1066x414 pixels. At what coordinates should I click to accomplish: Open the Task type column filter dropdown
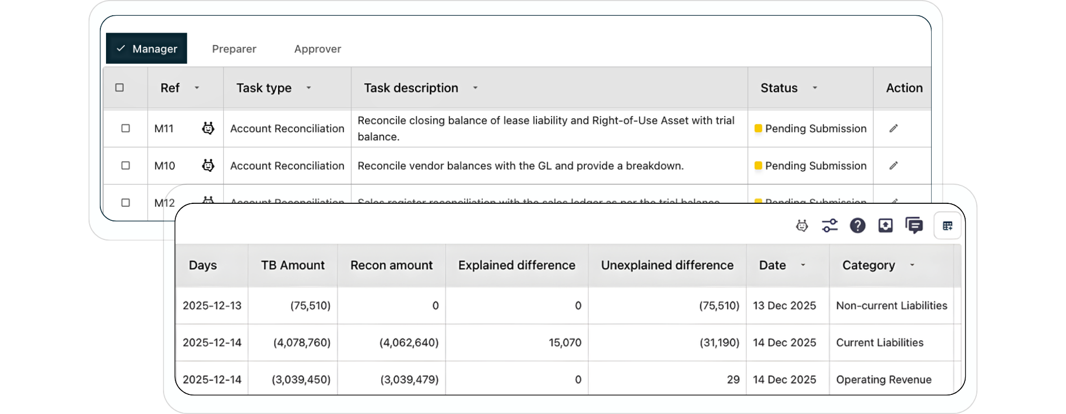pos(309,88)
